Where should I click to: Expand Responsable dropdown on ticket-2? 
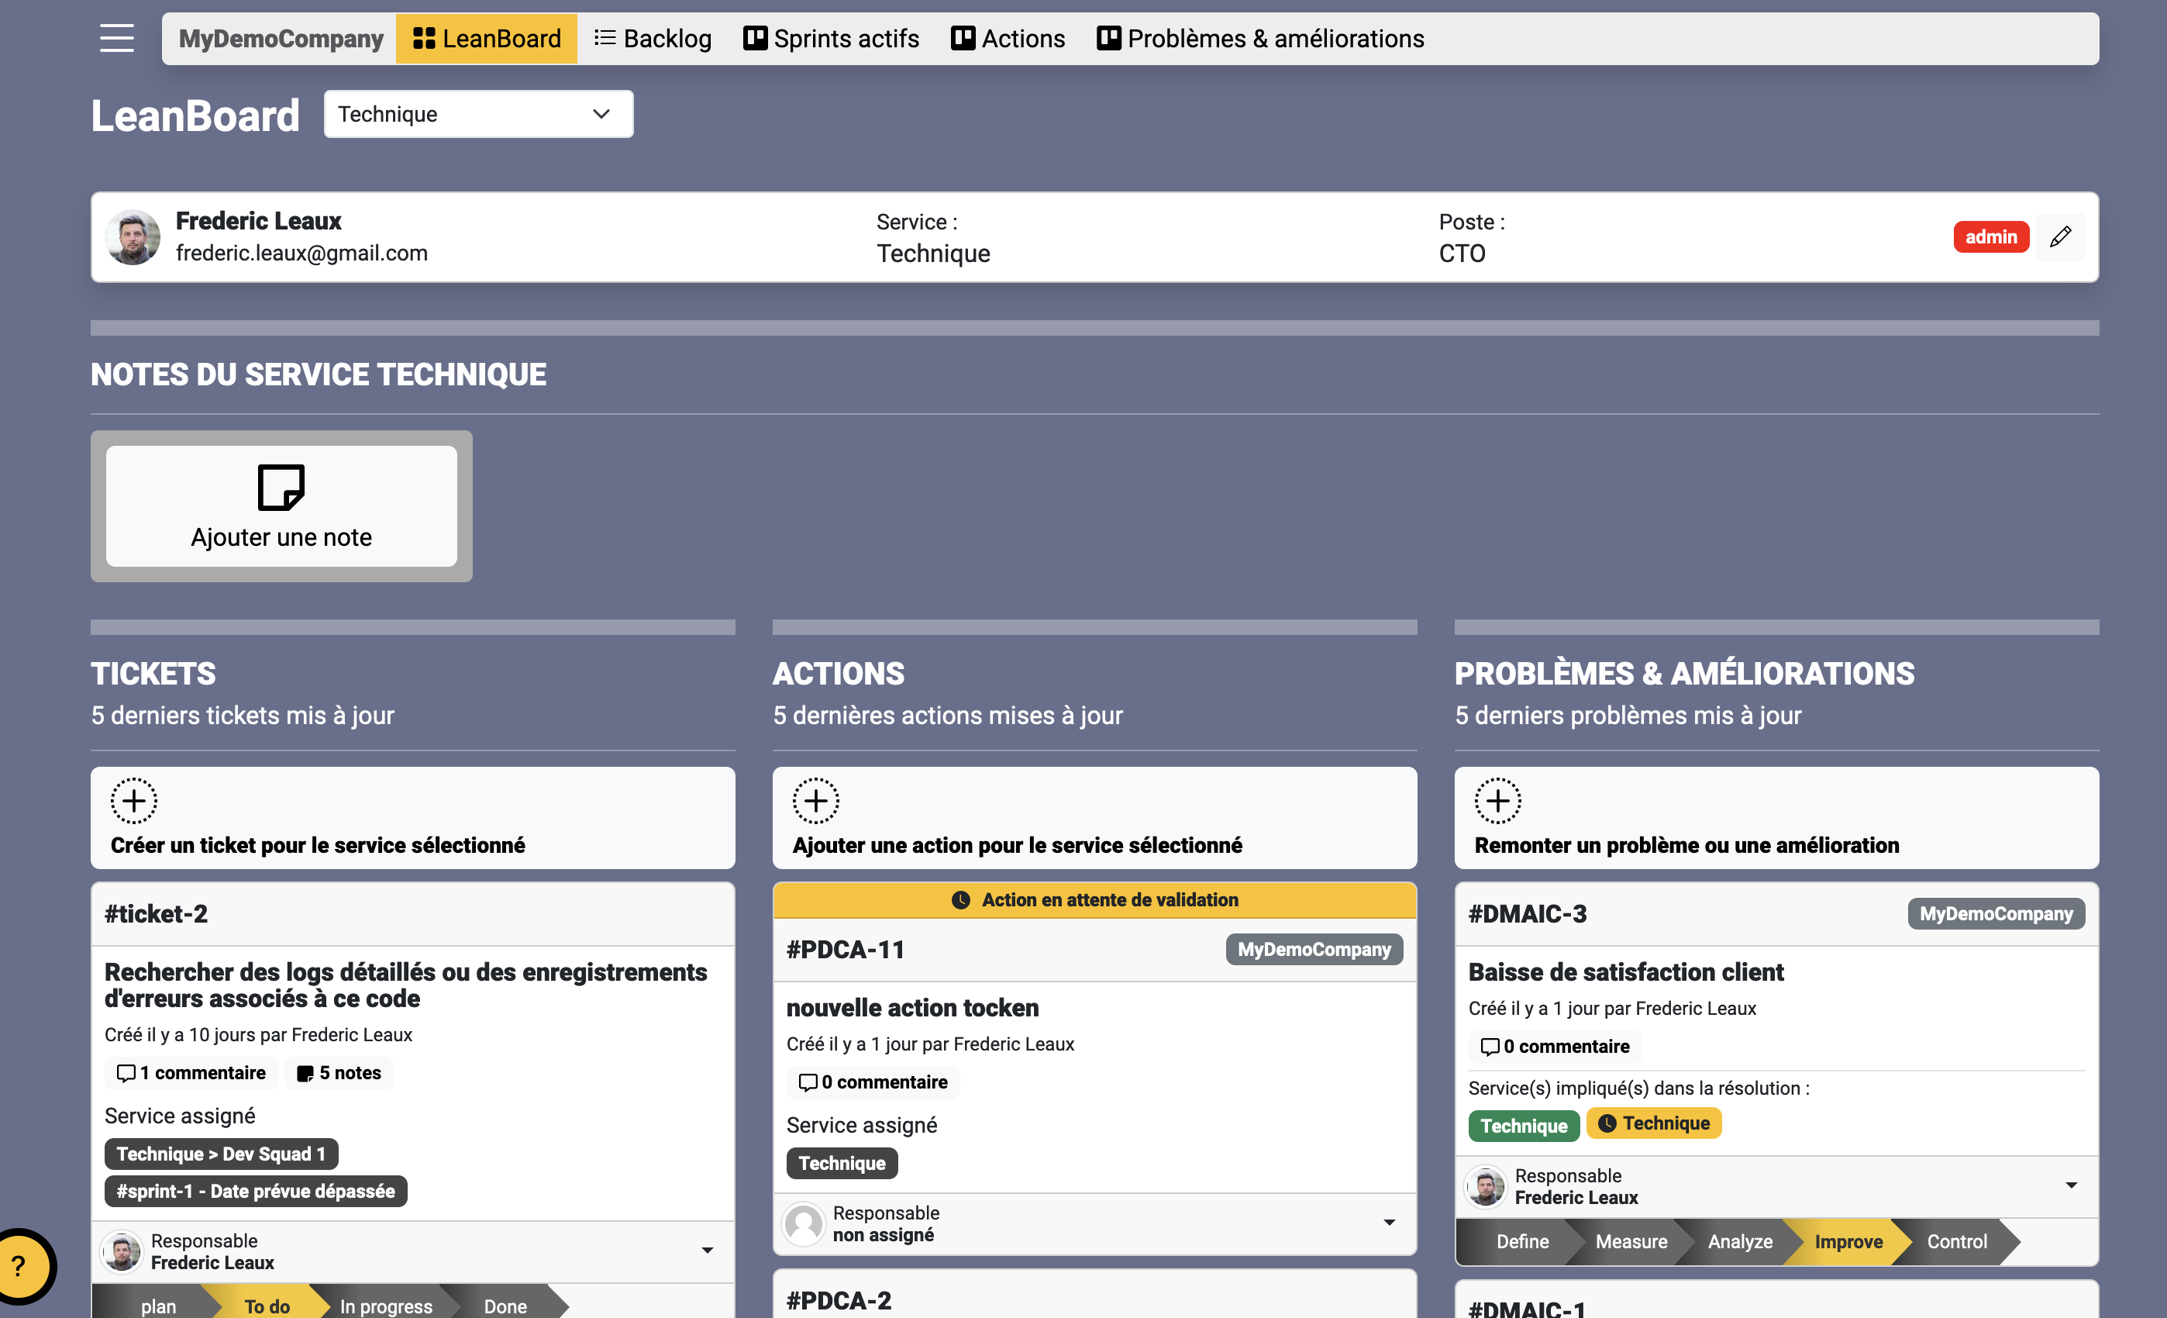(707, 1251)
